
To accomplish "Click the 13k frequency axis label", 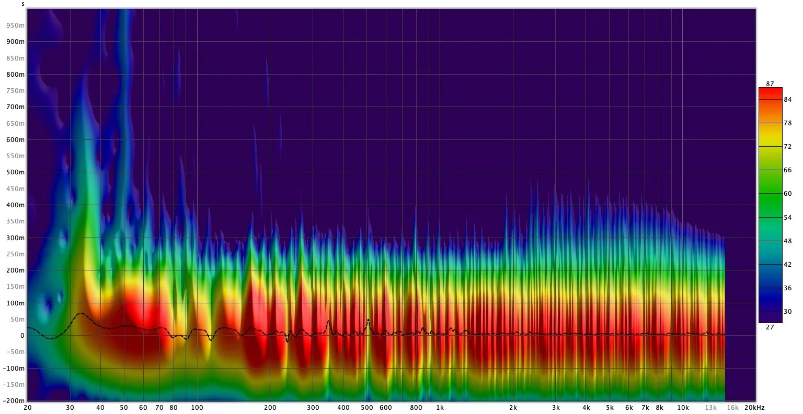I will click(x=710, y=408).
